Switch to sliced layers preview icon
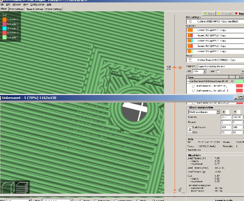 (22, 187)
